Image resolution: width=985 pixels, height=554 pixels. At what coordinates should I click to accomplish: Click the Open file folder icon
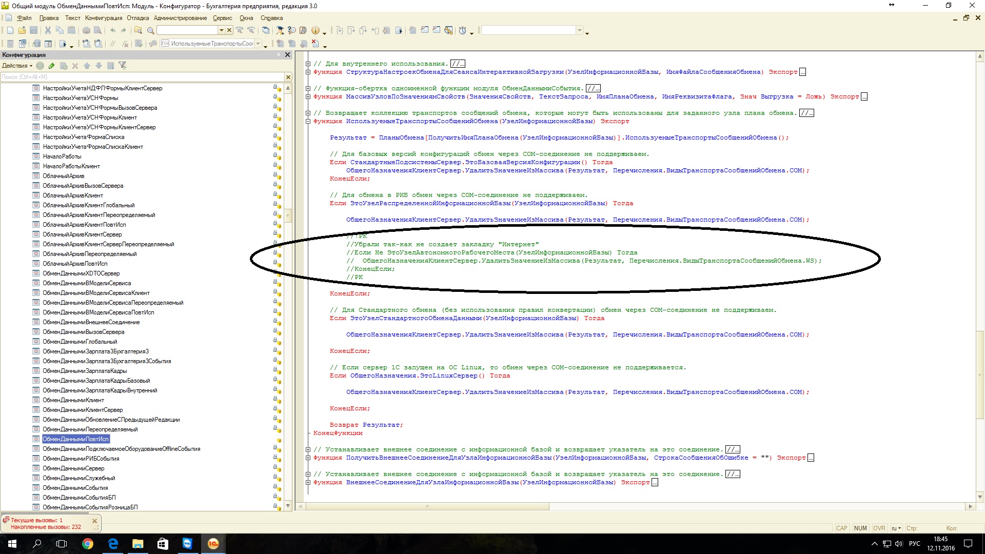(x=22, y=31)
